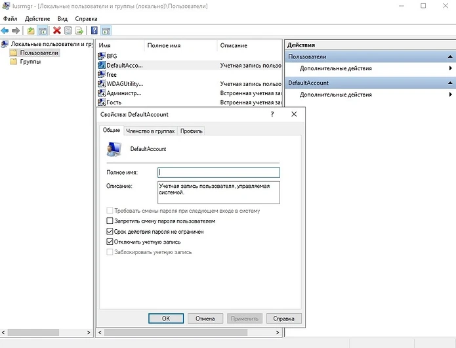Collapse the Пользователи section in Actions pane
The height and width of the screenshot is (348, 456).
tap(450, 57)
